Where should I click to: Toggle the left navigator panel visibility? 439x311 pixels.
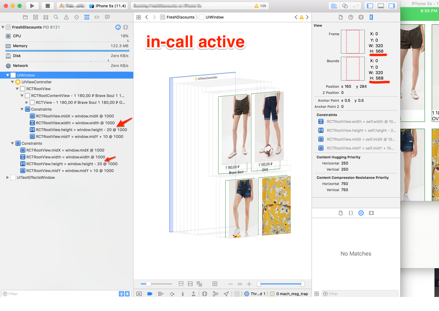click(x=370, y=6)
